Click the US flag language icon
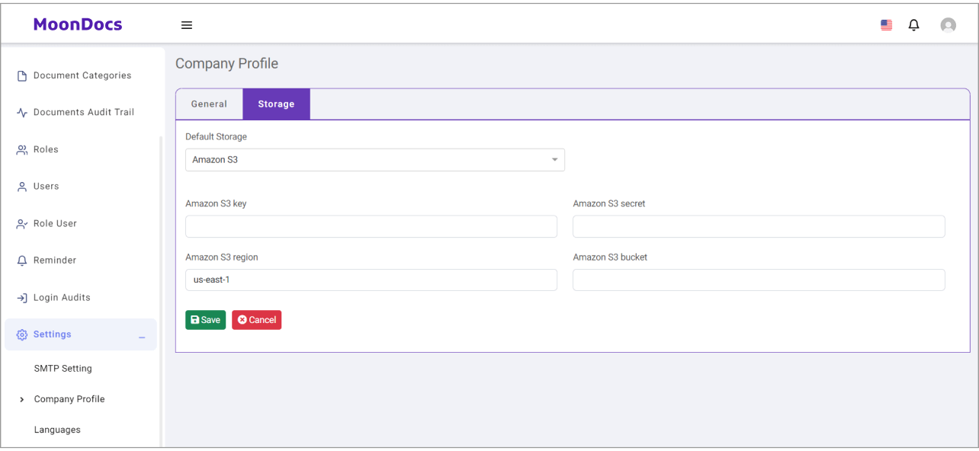 [x=886, y=25]
